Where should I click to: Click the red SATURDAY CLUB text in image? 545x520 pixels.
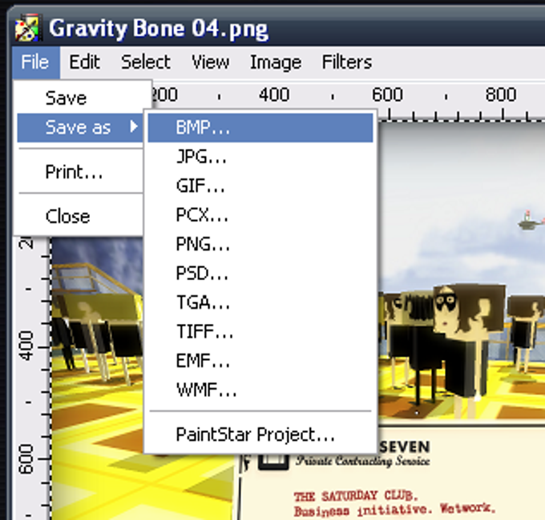pyautogui.click(x=355, y=496)
